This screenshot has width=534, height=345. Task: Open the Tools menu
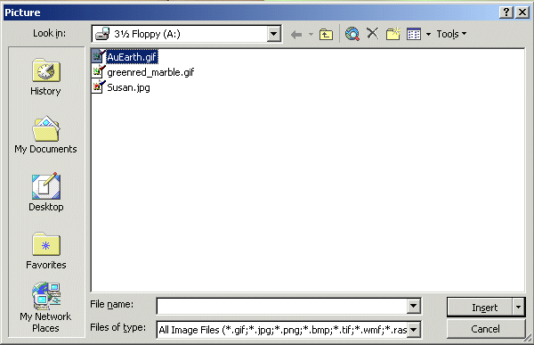tap(451, 34)
